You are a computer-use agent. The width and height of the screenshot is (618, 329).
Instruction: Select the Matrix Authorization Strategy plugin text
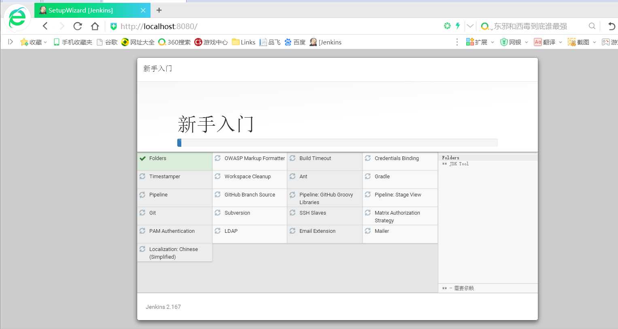[x=397, y=217]
